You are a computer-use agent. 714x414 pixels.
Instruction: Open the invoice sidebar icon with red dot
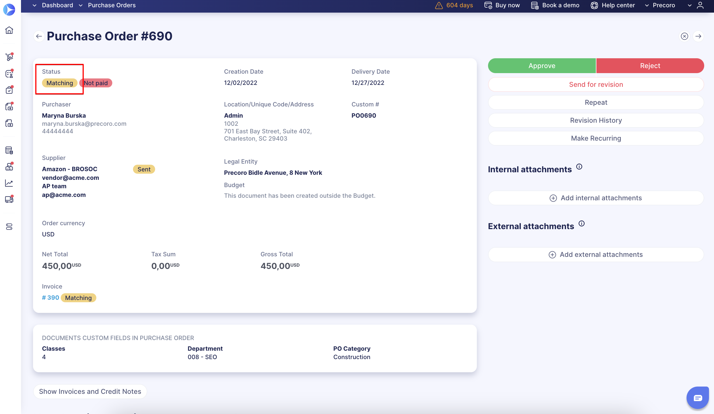pos(9,106)
